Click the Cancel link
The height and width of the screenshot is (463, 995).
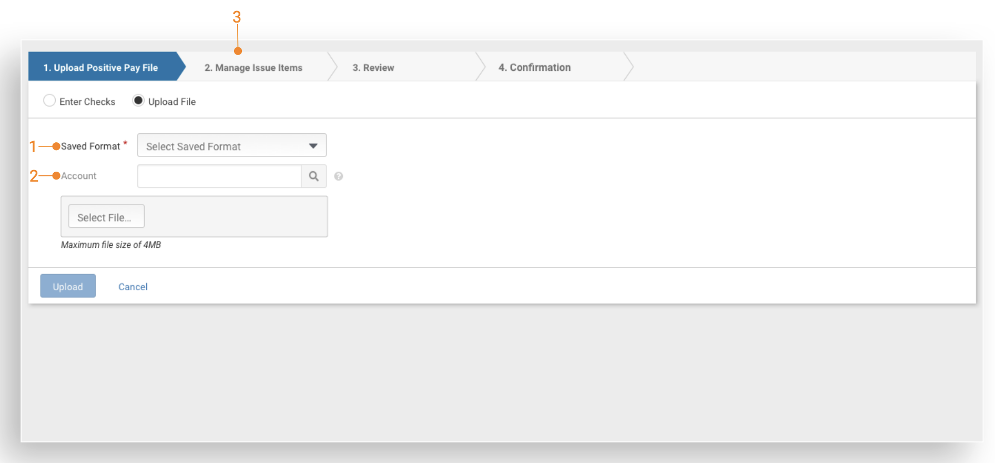[x=133, y=287]
